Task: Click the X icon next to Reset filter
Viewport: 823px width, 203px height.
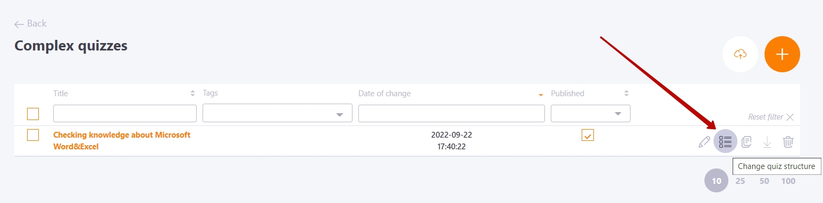Action: point(790,117)
